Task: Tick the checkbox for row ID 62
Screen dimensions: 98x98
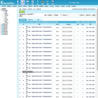Action: pos(20,27)
